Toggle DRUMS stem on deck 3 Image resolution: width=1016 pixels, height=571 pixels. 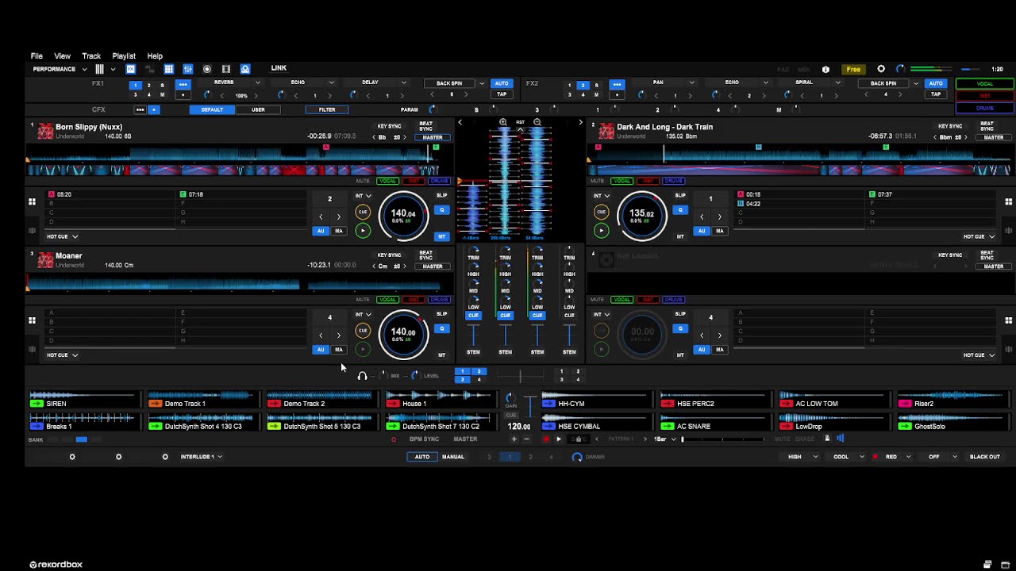(439, 300)
